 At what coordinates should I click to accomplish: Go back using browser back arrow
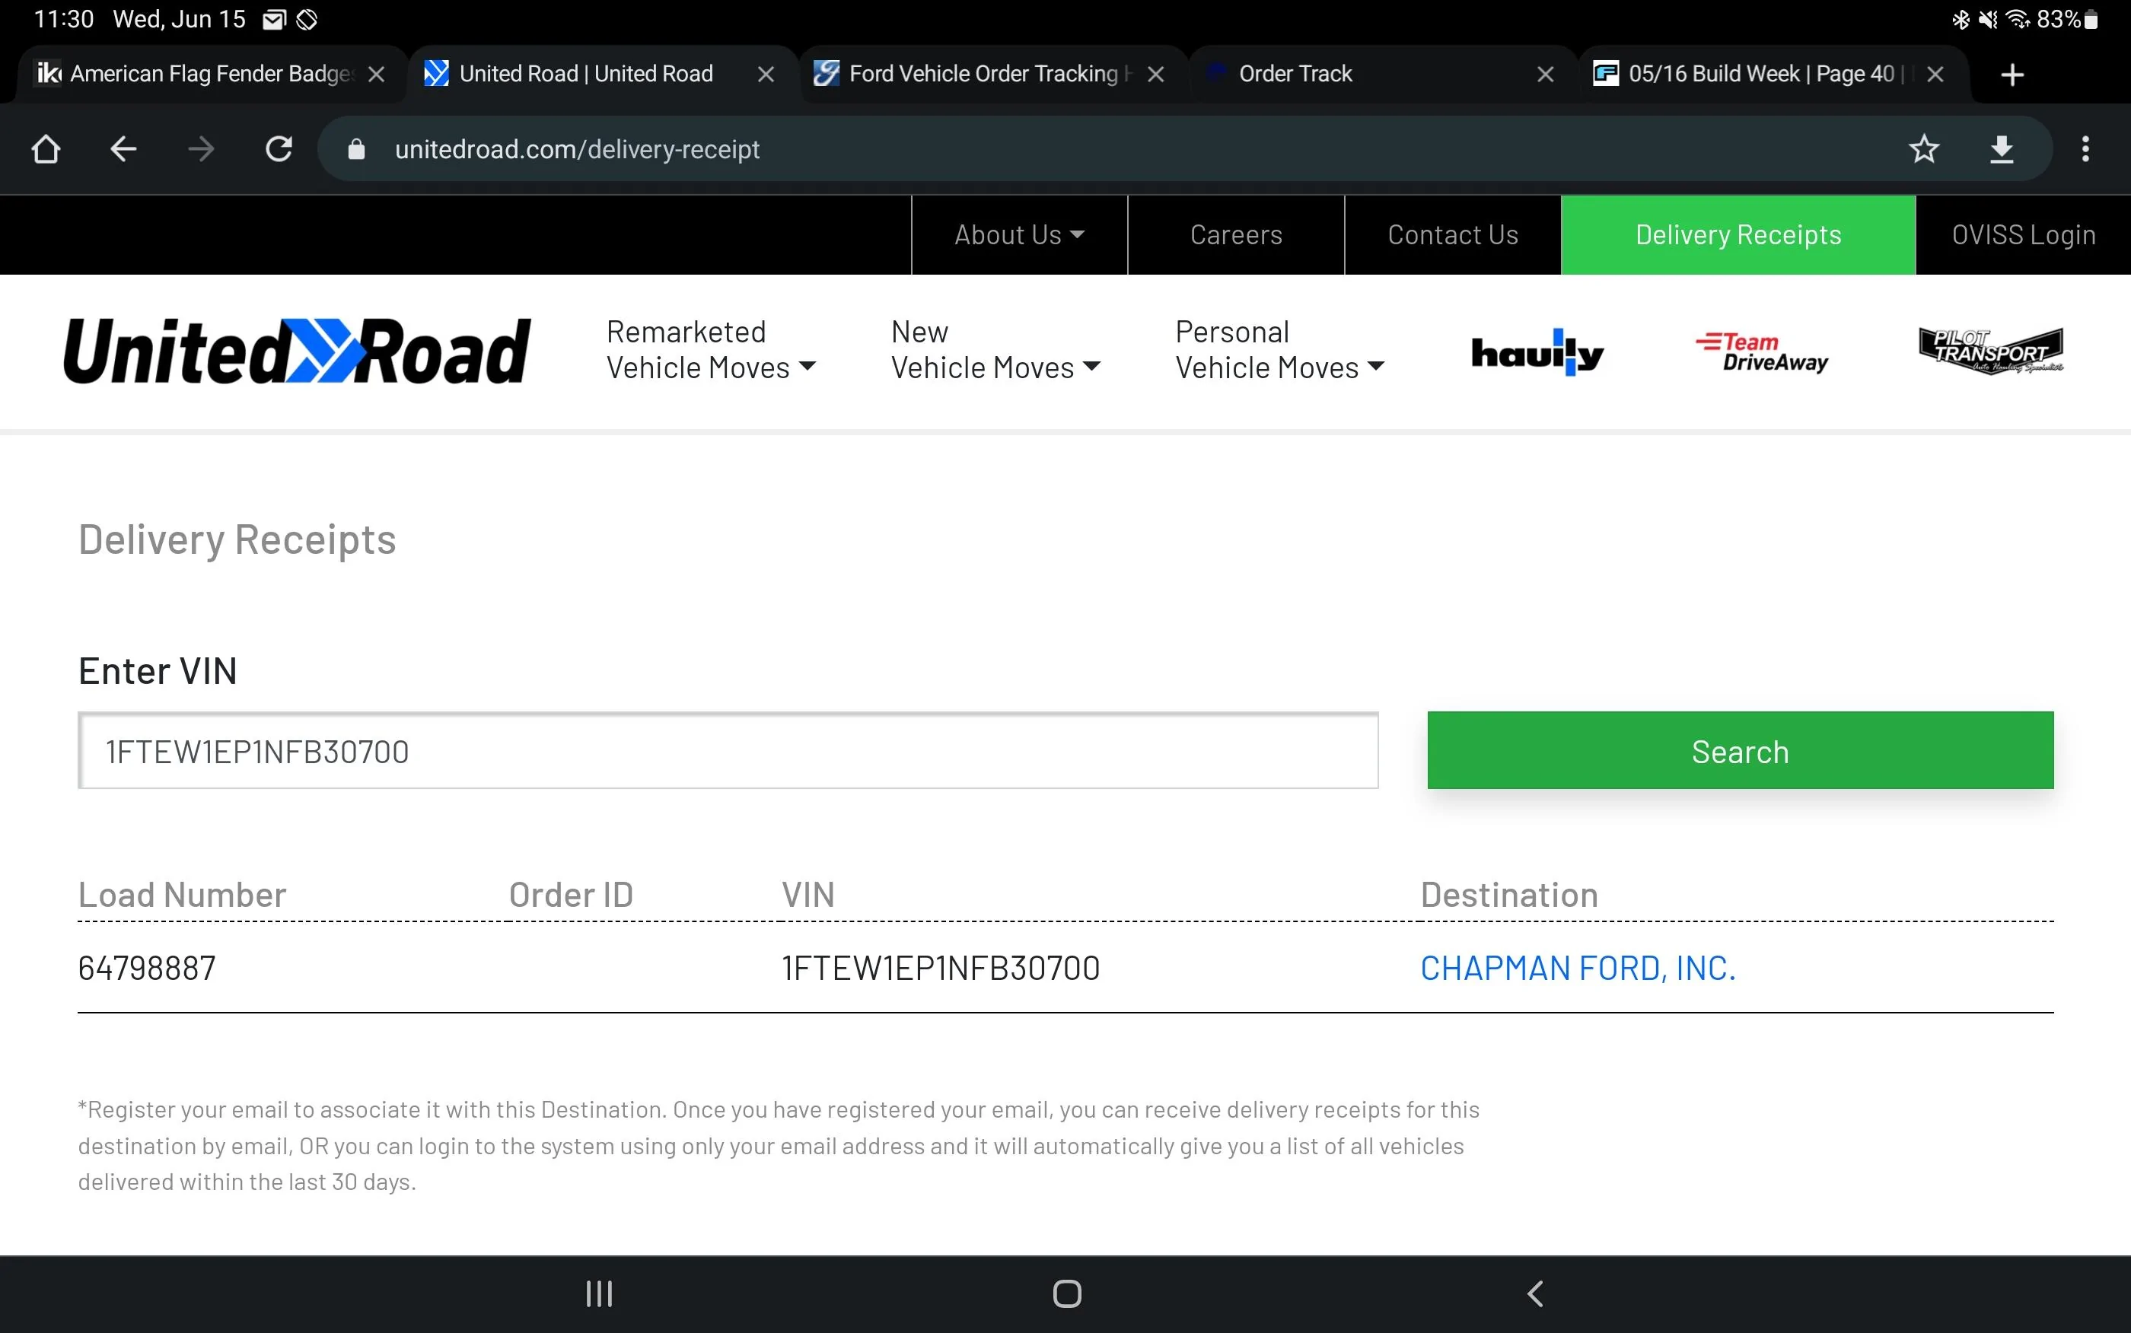(123, 149)
